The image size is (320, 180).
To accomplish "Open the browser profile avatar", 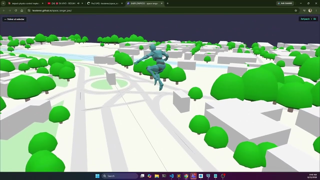I will point(310,10).
